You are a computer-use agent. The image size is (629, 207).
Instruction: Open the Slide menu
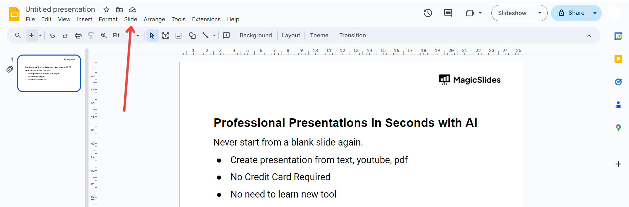pos(130,19)
